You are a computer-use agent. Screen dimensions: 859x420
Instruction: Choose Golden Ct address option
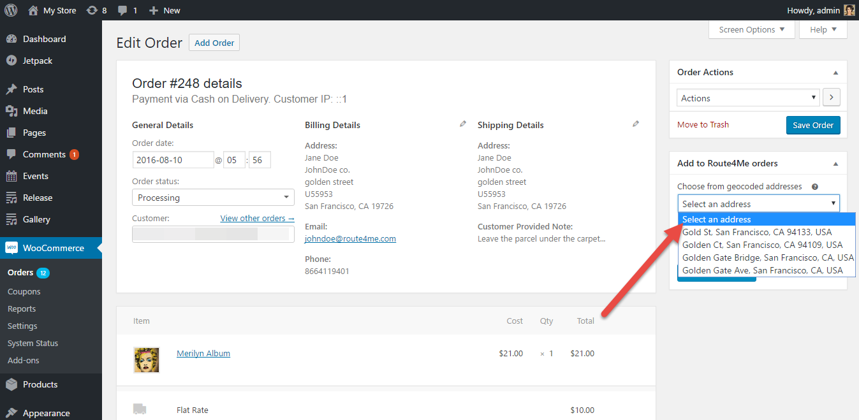[x=762, y=245]
